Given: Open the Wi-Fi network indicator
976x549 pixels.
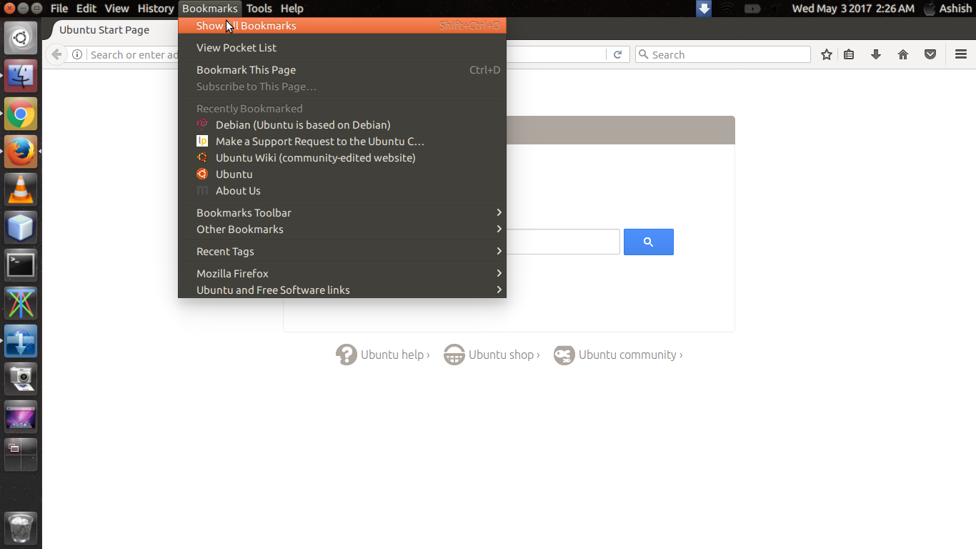Looking at the screenshot, I should 727,9.
